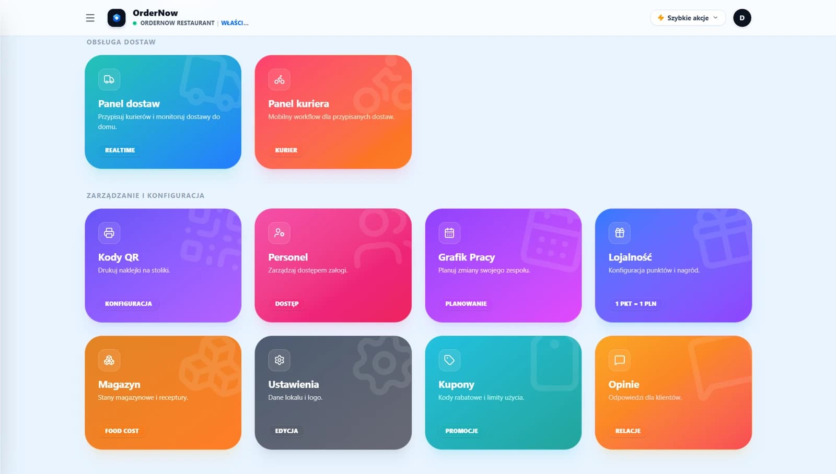Image resolution: width=836 pixels, height=474 pixels.
Task: Click the KONFIGURACJA badge
Action: pyautogui.click(x=129, y=304)
